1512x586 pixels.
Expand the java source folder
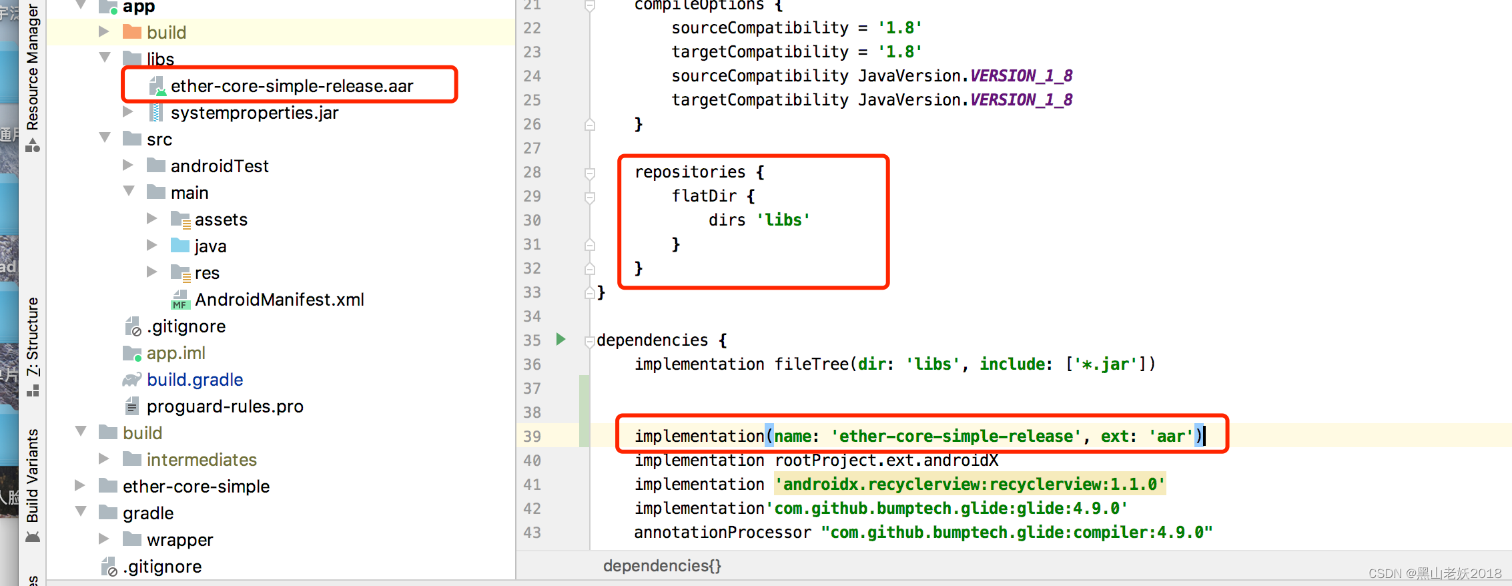point(152,246)
